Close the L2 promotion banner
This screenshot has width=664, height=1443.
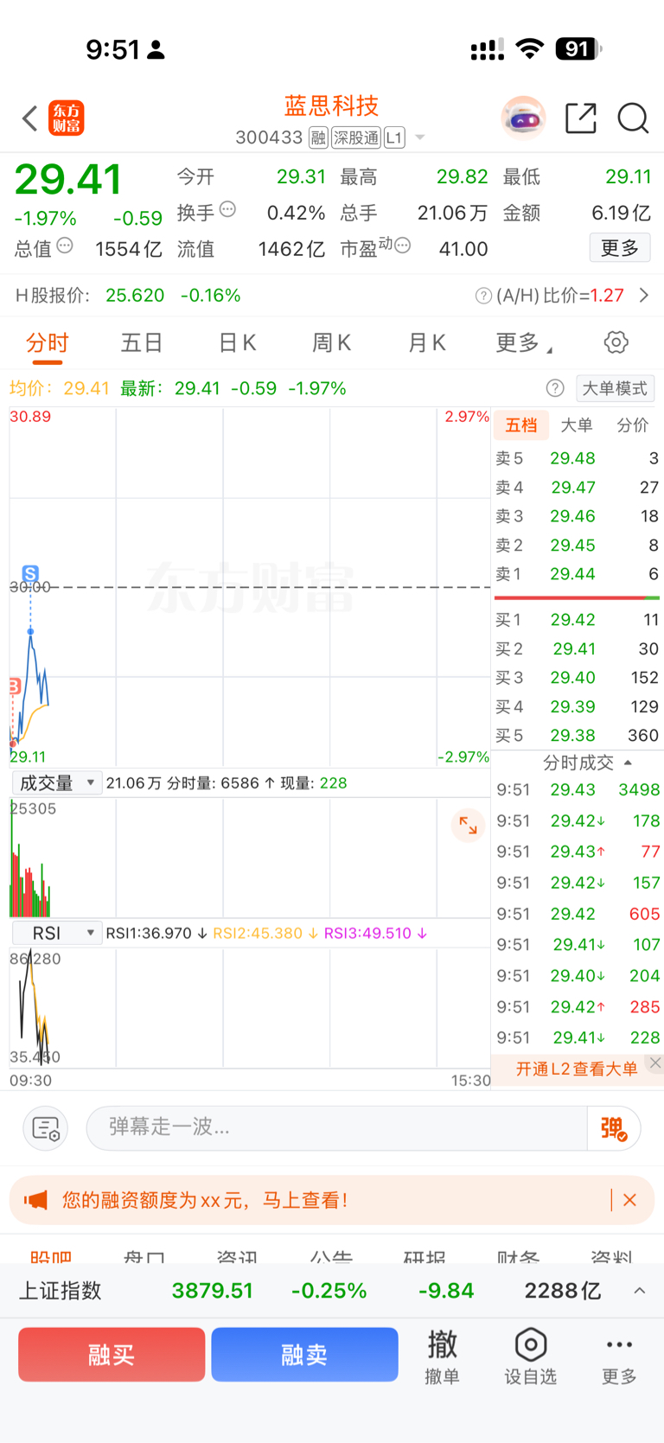[x=655, y=1063]
